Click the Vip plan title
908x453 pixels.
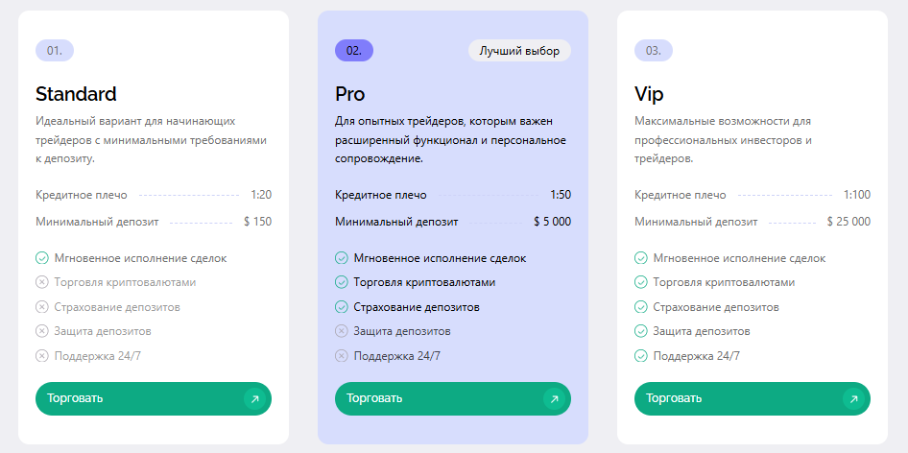point(649,94)
